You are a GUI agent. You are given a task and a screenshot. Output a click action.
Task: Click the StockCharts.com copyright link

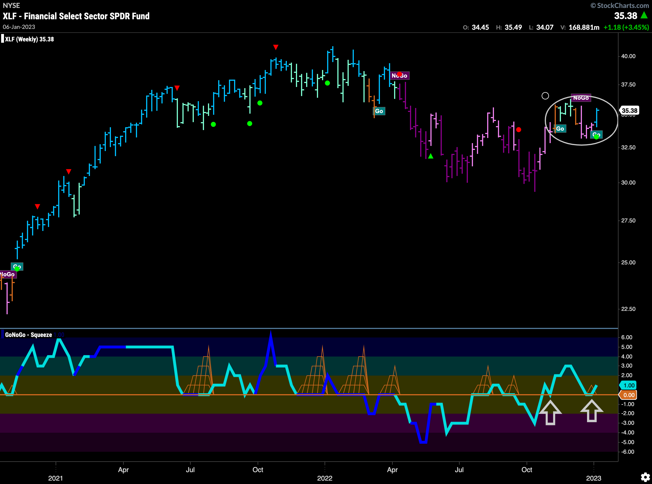pos(619,6)
